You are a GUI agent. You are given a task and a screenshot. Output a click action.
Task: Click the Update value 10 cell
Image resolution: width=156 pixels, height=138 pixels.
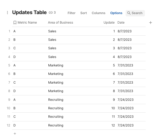pyautogui.click(x=113, y=108)
